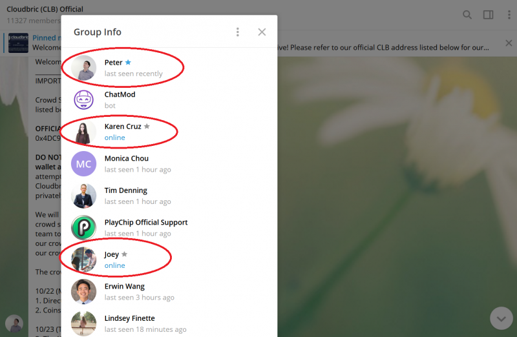The width and height of the screenshot is (517, 337).
Task: Select member name Peter
Action: [x=114, y=62]
